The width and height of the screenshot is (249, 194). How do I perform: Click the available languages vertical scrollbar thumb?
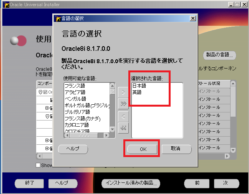click(112, 92)
